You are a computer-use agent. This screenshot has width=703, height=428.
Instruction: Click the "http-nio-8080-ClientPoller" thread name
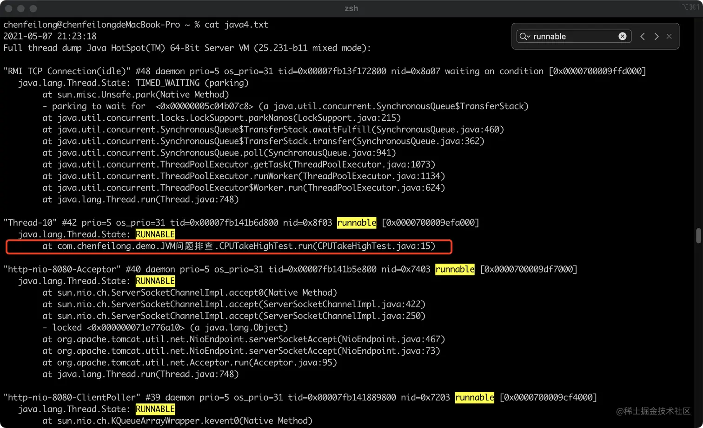tap(72, 397)
